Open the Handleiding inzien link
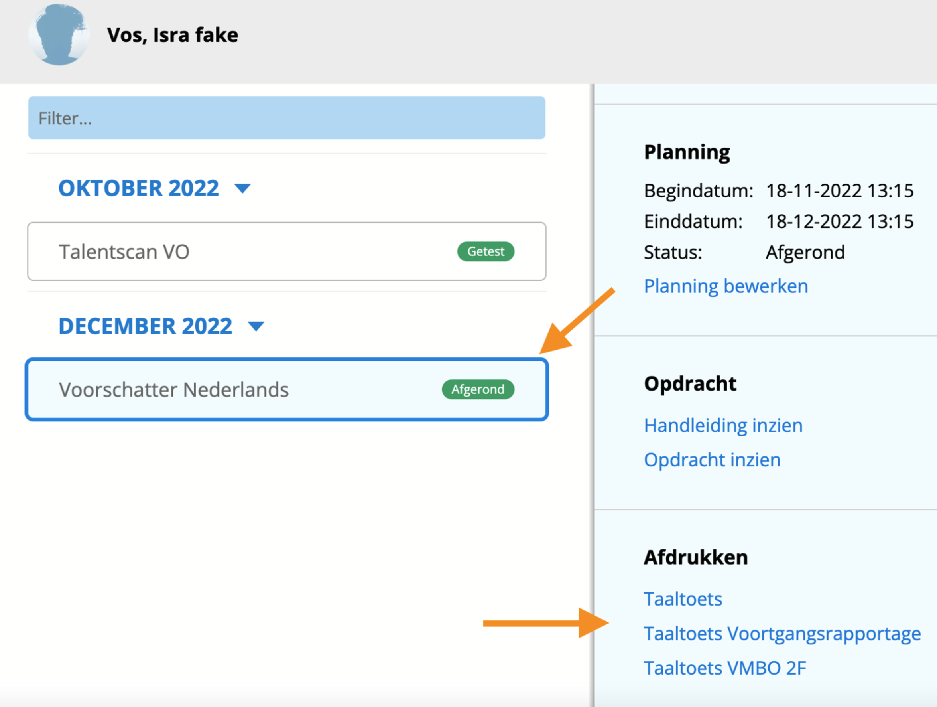The width and height of the screenshot is (937, 707). point(723,425)
